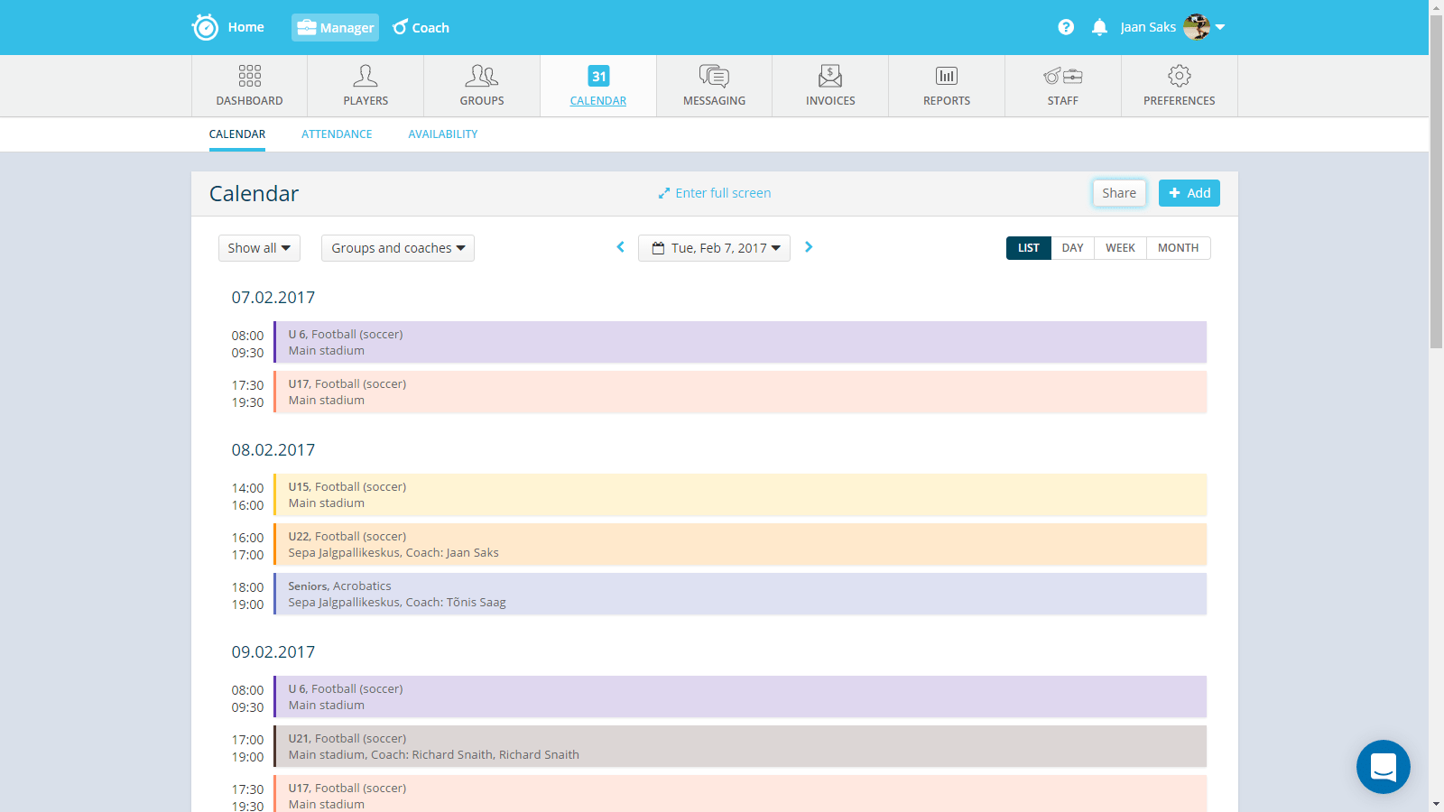Switch calendar to Day view

pyautogui.click(x=1072, y=248)
